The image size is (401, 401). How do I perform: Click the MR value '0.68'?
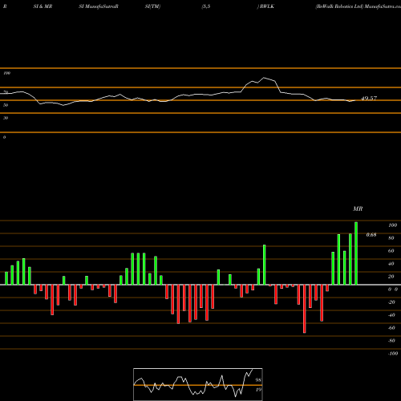coord(371,235)
